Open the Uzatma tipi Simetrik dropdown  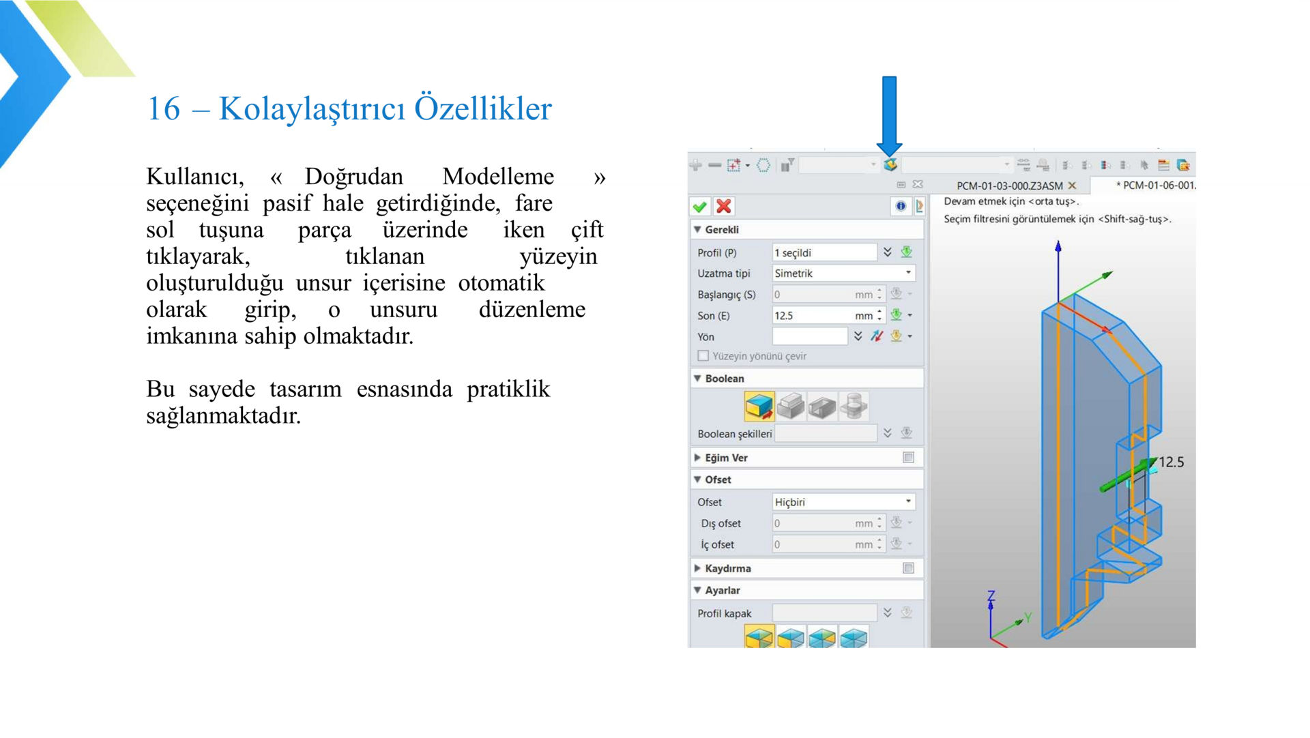click(843, 274)
